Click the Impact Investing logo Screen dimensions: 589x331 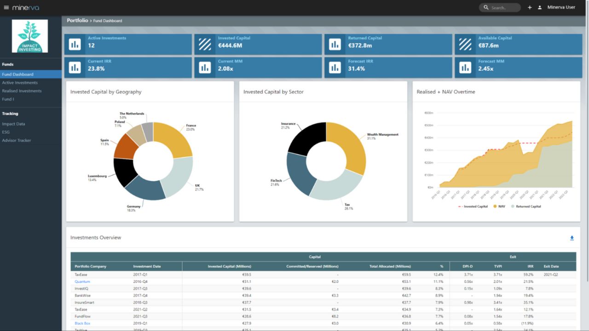coord(30,36)
